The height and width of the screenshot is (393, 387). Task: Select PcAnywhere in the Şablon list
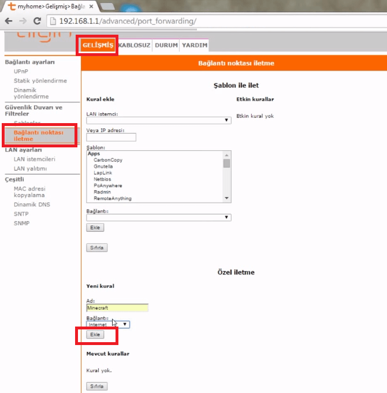pos(107,186)
